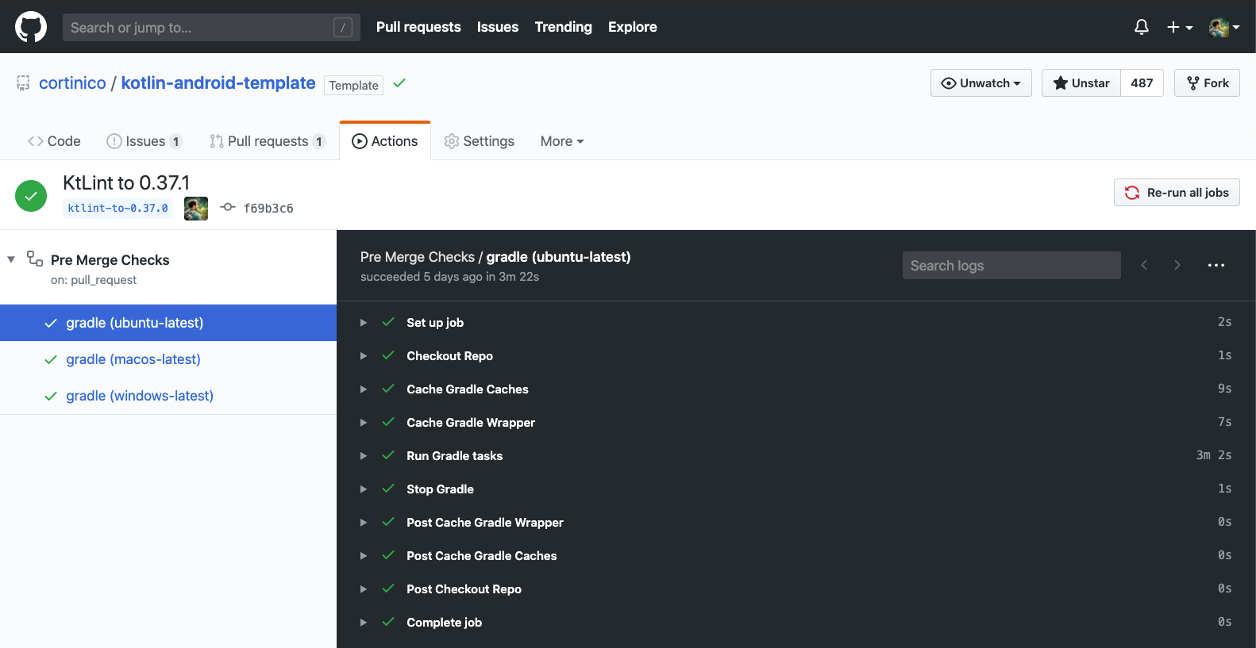The width and height of the screenshot is (1256, 648).
Task: Open the kotlin-android-template repository link
Action: point(218,82)
